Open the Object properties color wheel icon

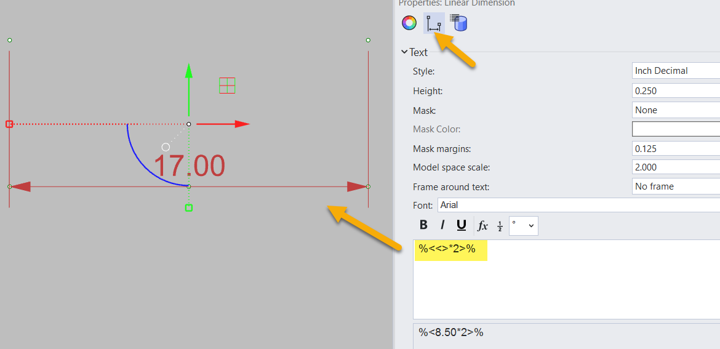click(409, 23)
